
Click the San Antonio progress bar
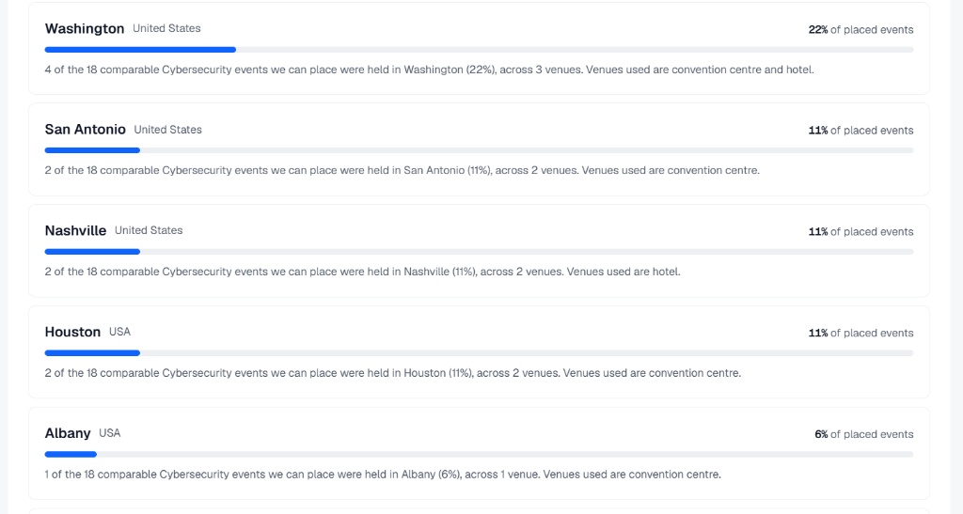[479, 150]
